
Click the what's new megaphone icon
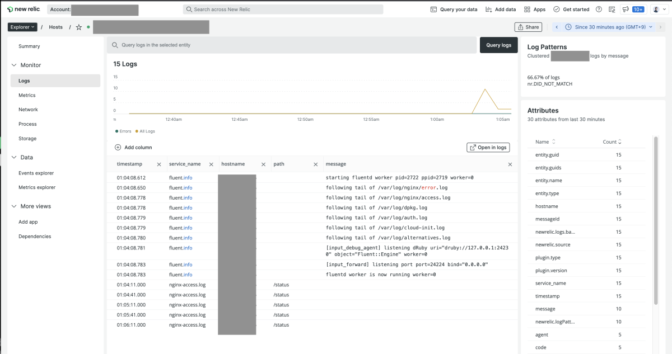[626, 10]
